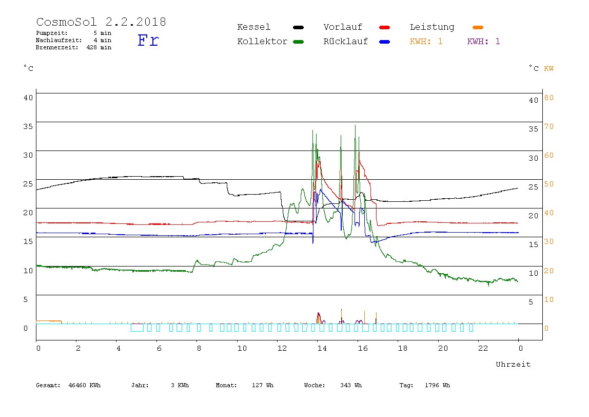Click the left '°C' axis unit label
Viewport: 589px width, 417px height.
(28, 68)
